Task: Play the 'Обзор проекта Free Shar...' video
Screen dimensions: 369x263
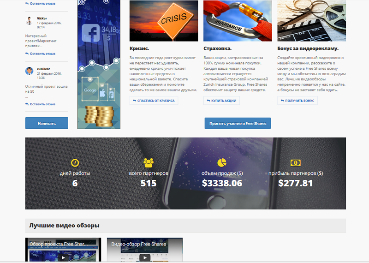Action: tap(63, 257)
